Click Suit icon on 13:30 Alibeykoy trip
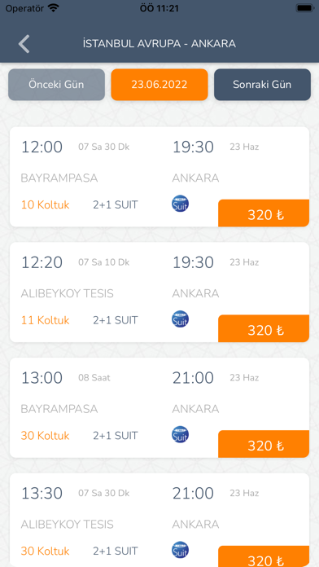Screen dimensions: 319x567 (180, 550)
